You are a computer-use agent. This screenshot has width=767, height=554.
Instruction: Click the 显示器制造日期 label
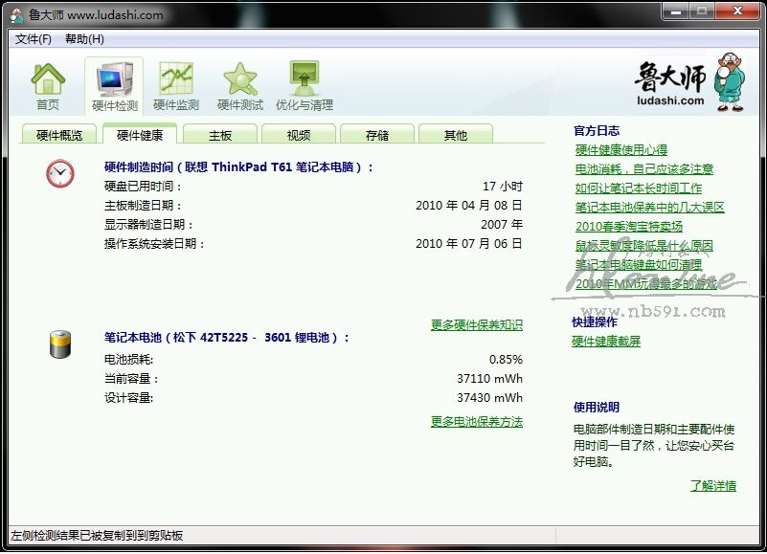pyautogui.click(x=148, y=225)
